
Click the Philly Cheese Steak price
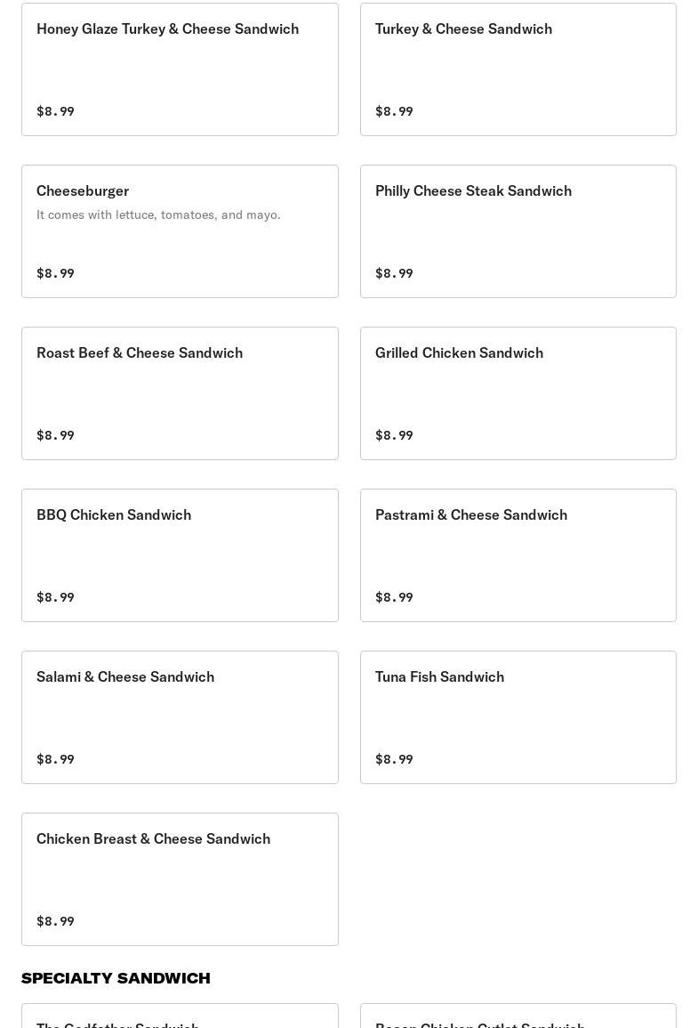394,273
